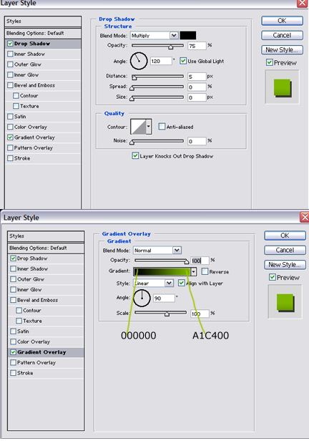
Task: Select Blending Options: Default in lower dialog
Action: pyautogui.click(x=46, y=248)
